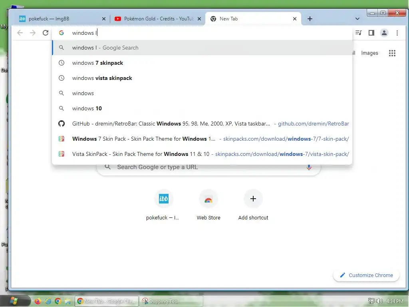
Task: Close the pokefuck — ImgBB tab
Action: click(103, 19)
